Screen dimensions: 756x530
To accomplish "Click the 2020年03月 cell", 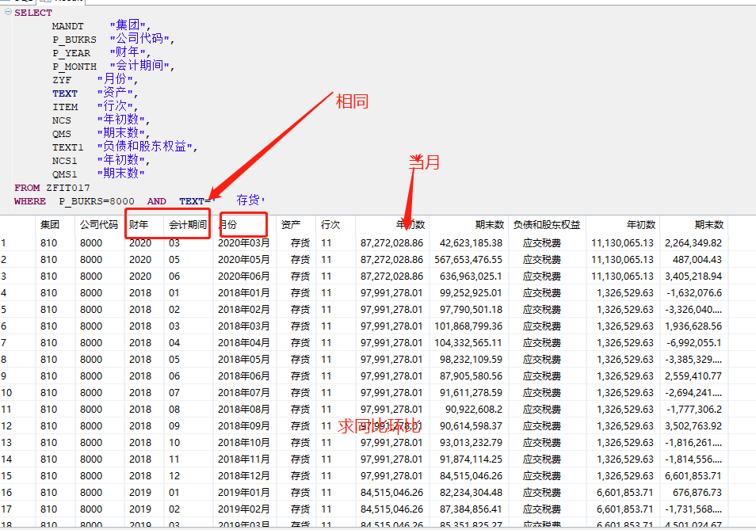I will click(244, 243).
